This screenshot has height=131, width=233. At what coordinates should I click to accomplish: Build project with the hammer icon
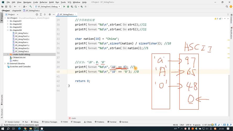[31, 7]
